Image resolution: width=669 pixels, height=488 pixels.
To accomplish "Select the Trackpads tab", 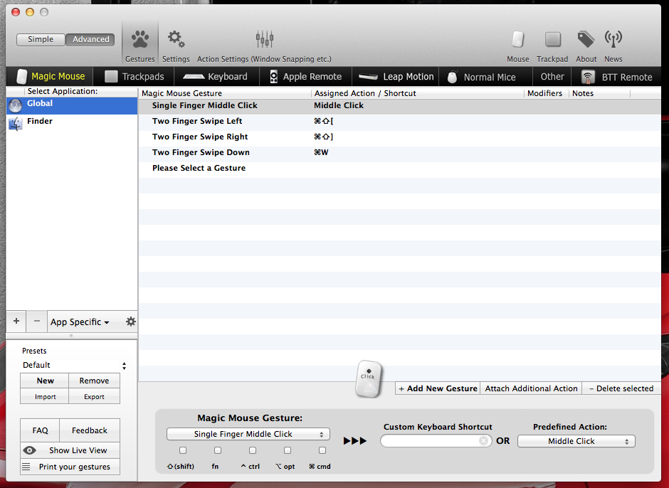I will tap(134, 77).
